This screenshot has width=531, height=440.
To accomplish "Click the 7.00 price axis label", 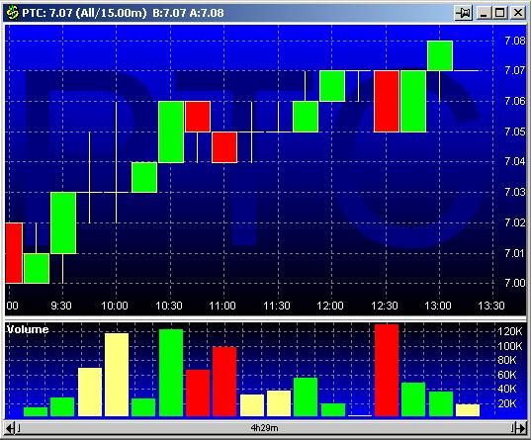I will (515, 283).
